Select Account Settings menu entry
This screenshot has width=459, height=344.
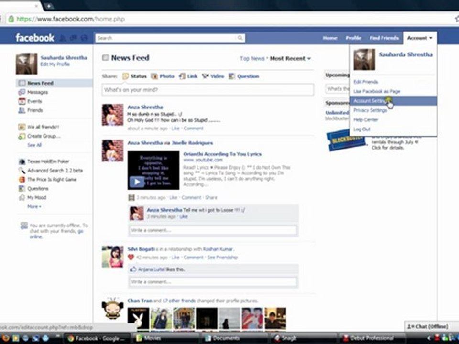[x=393, y=101]
